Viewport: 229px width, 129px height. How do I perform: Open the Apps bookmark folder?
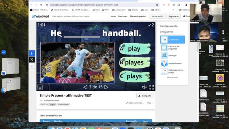pyautogui.click(x=145, y=10)
